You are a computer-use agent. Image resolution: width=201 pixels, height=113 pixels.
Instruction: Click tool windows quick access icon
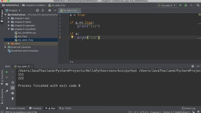point(2,112)
